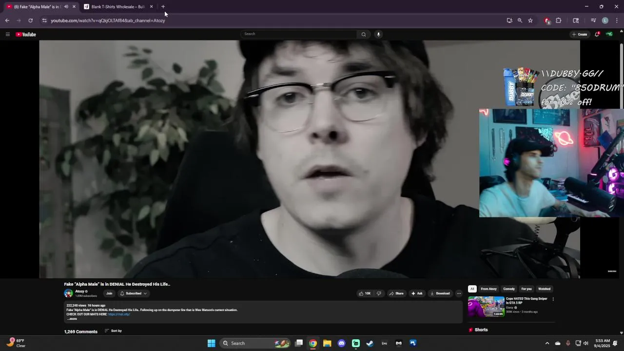This screenshot has height=351, width=624.
Task: Click the 1,269 Comments heading
Action: point(81,331)
